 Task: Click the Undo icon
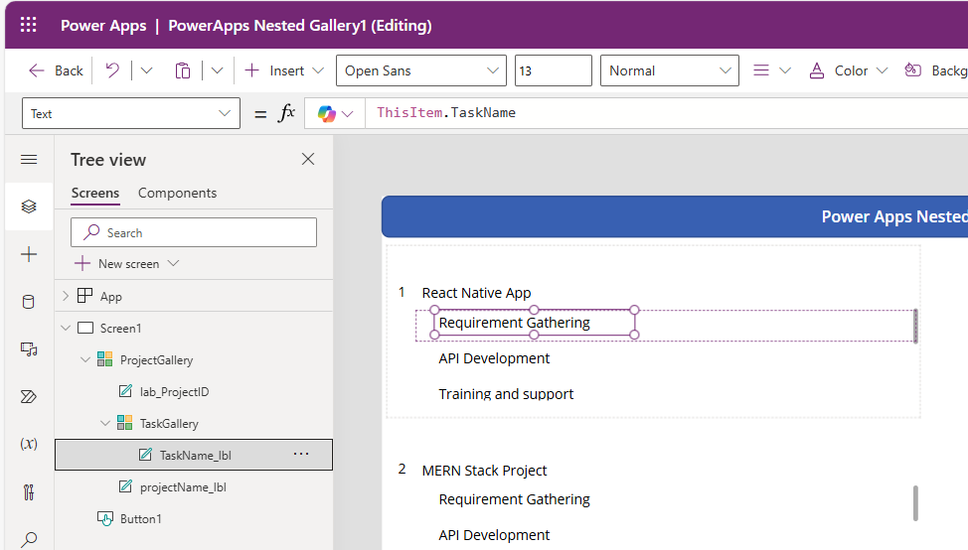coord(111,70)
